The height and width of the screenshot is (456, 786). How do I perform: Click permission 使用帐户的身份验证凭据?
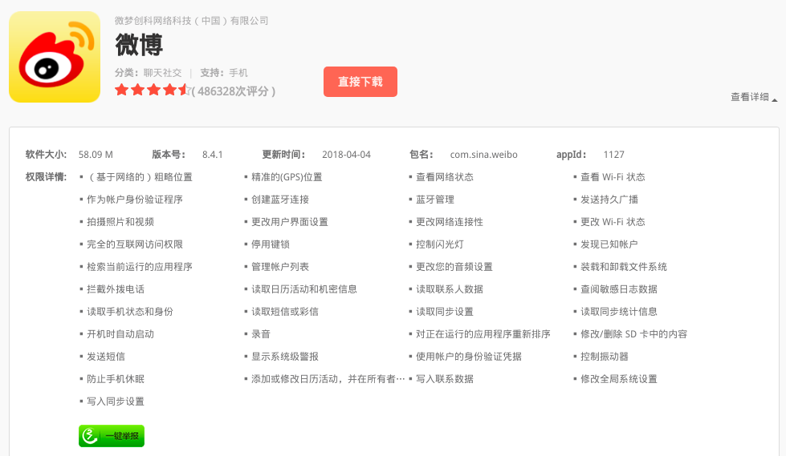point(469,357)
